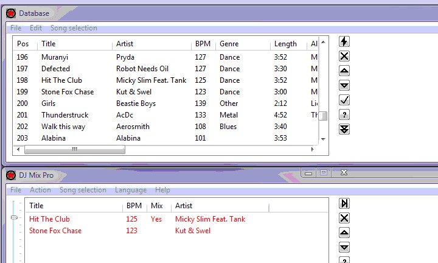Click the Genre column header in Database

tap(229, 44)
